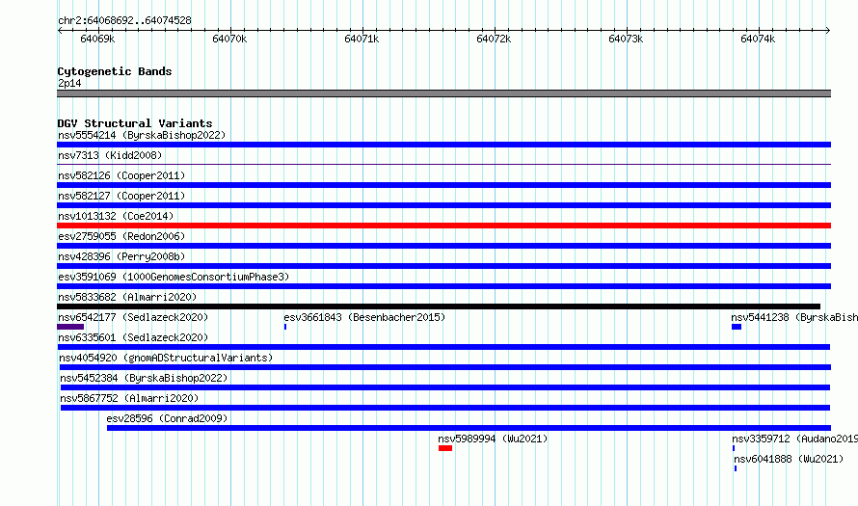Click the nsv5554214 (ByrskaBishop2022) label
The width and height of the screenshot is (858, 506).
pos(142,135)
